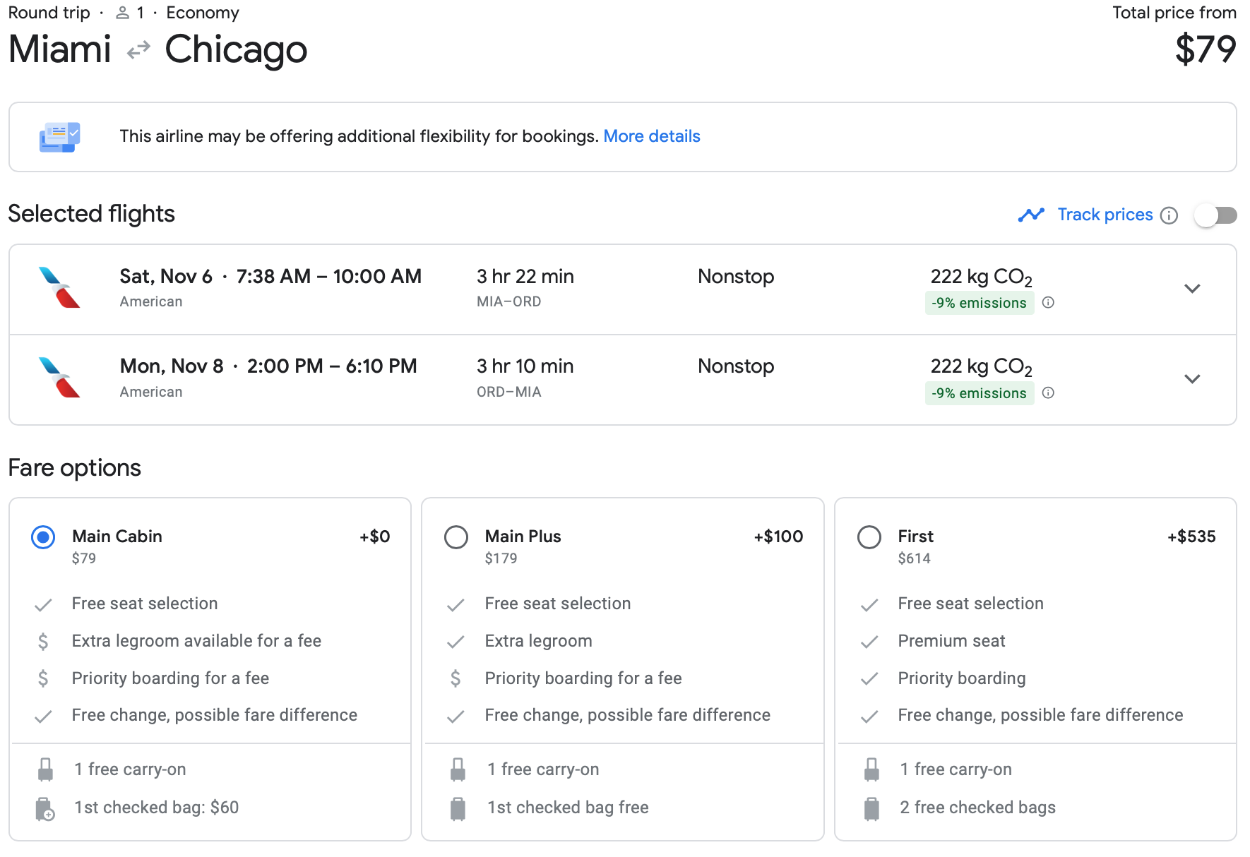Select the Main Cabin fare radio button

[x=43, y=537]
